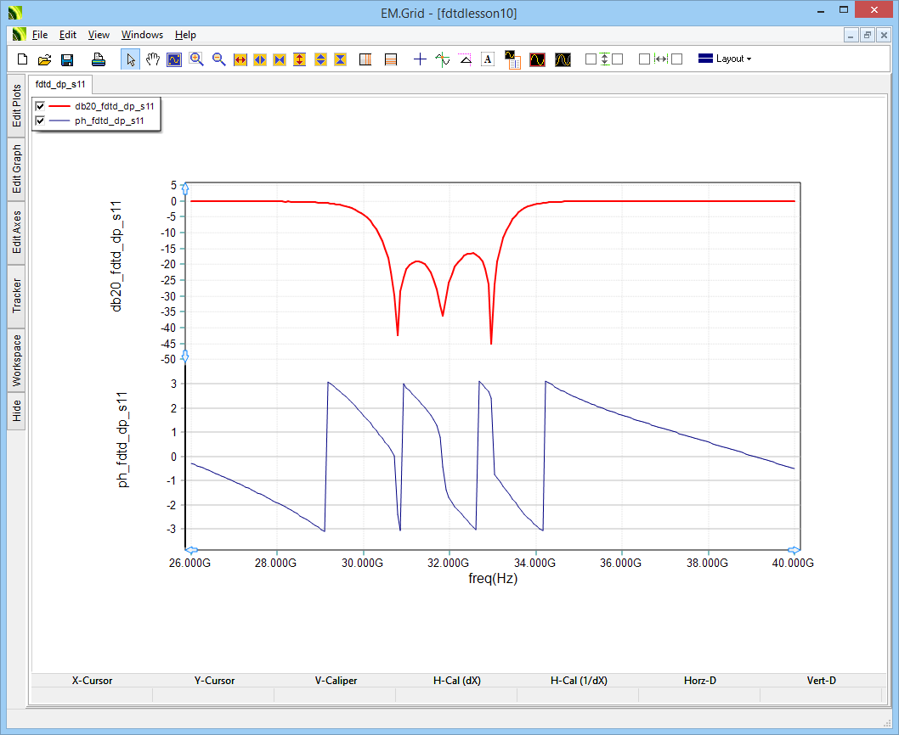Select the Pan hand tool
The width and height of the screenshot is (899, 735).
click(153, 59)
